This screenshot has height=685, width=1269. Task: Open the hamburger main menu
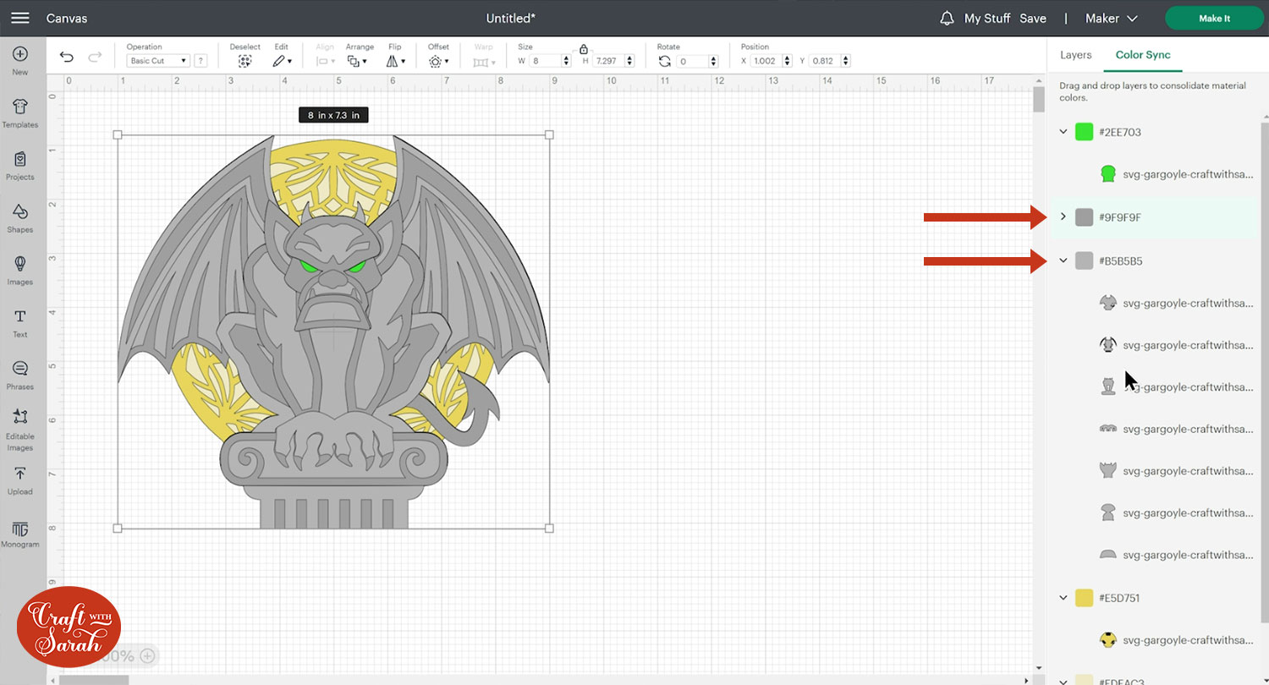pyautogui.click(x=20, y=18)
